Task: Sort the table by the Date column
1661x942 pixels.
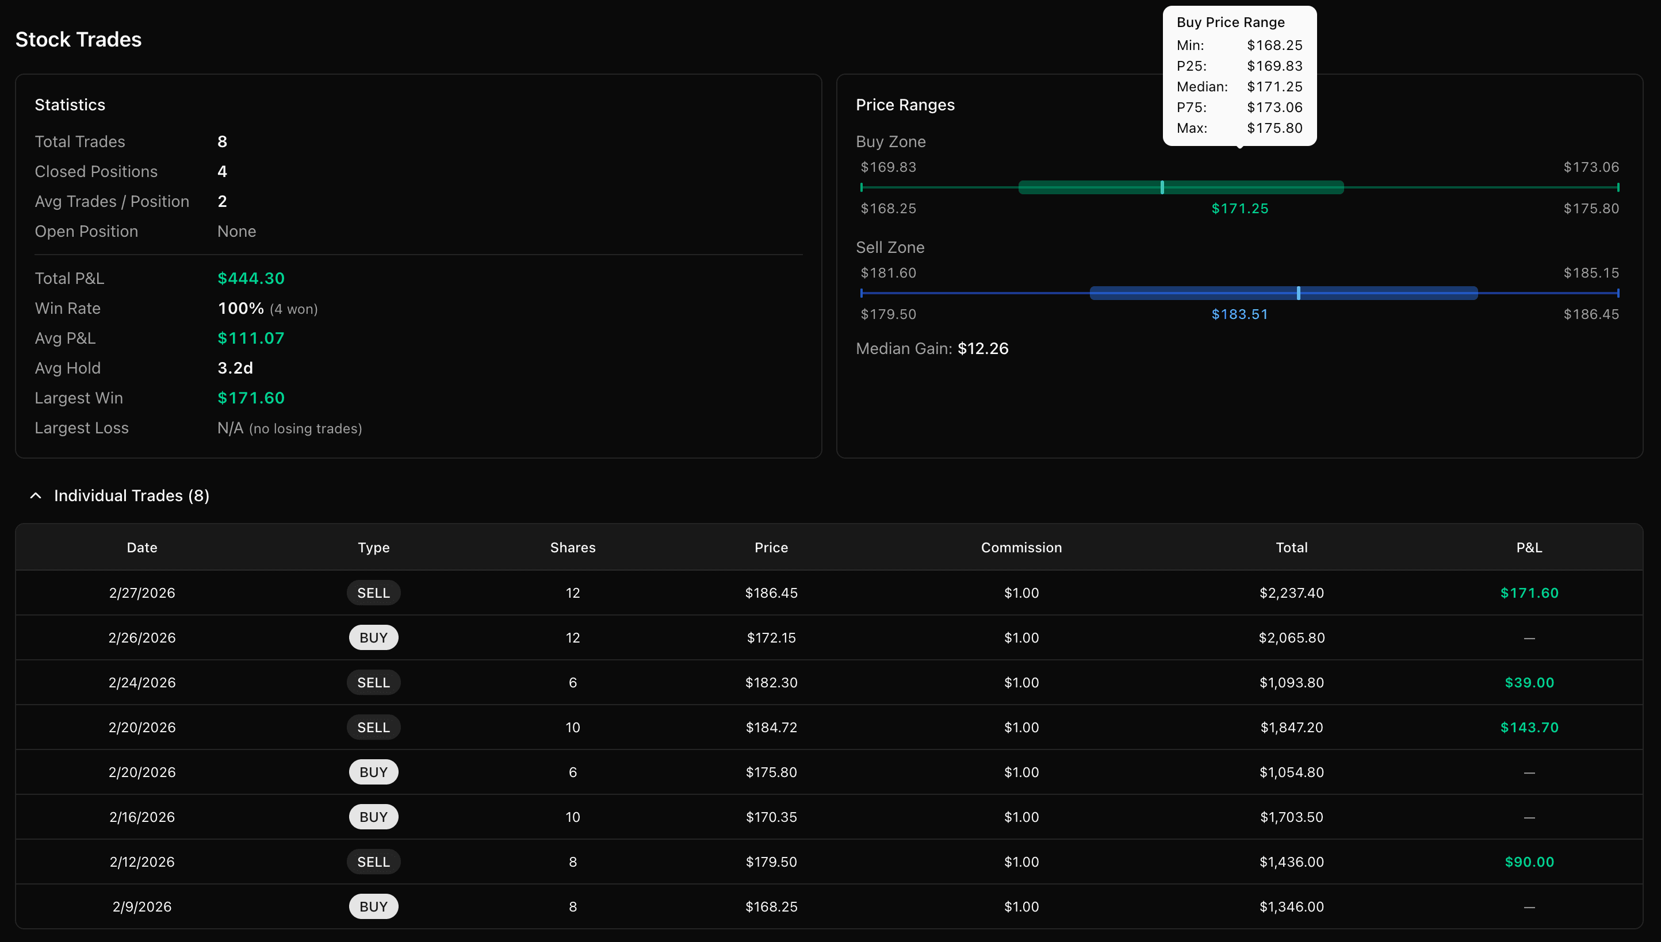Action: 141,547
